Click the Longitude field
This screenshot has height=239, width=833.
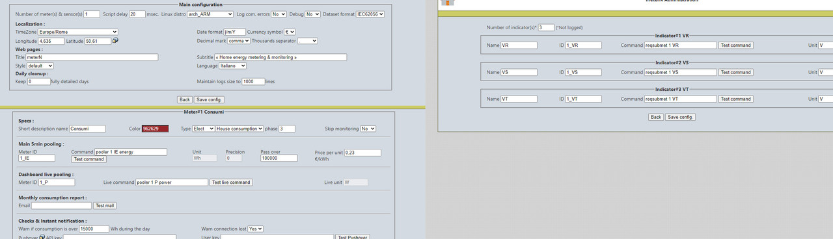[x=51, y=41]
